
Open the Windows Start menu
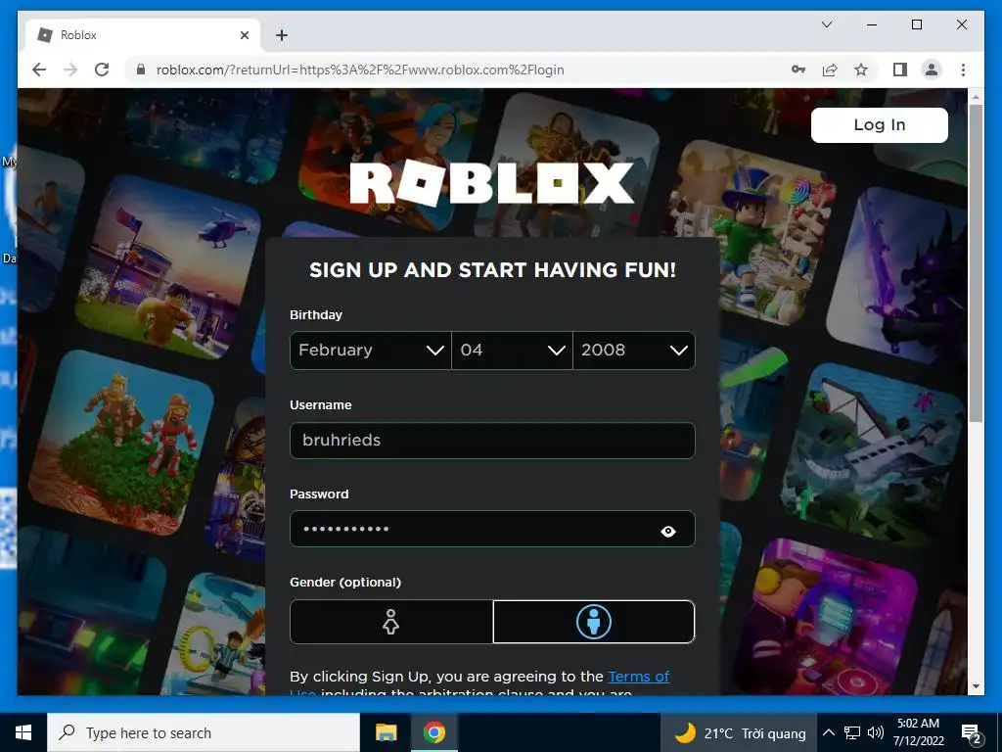coord(23,732)
